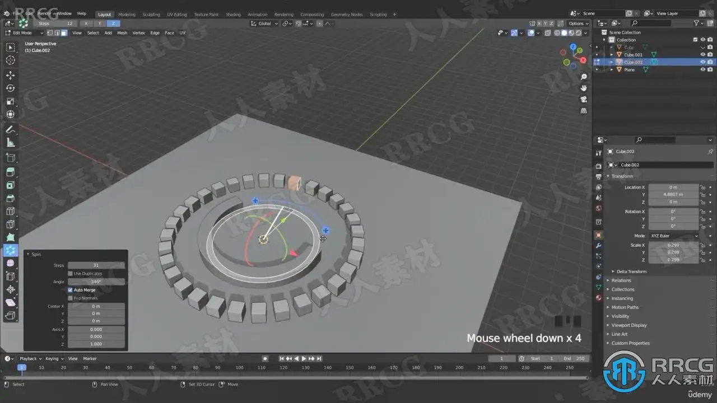Screen dimensions: 717x403
Task: Expand the Delta Transform panel
Action: click(x=631, y=271)
